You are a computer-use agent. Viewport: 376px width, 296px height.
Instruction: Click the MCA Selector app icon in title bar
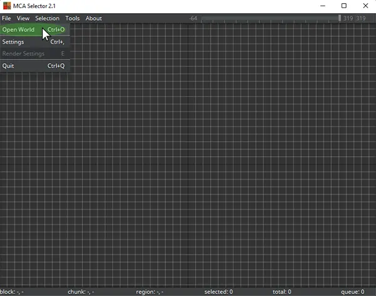6,6
